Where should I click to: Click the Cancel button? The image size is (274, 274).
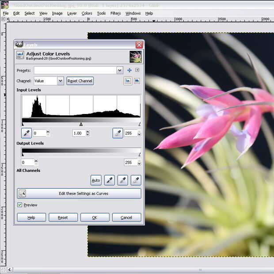(x=126, y=217)
